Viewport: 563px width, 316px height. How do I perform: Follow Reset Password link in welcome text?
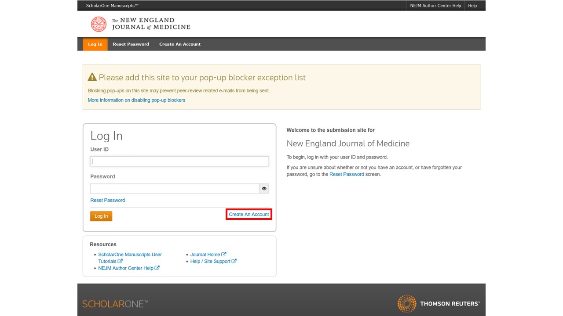pos(347,174)
